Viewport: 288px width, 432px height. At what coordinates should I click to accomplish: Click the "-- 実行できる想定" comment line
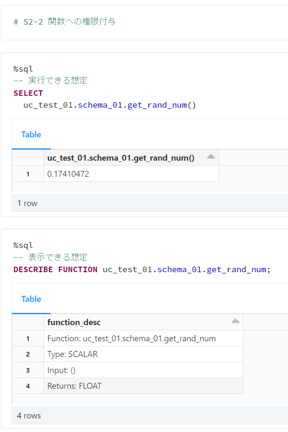50,81
